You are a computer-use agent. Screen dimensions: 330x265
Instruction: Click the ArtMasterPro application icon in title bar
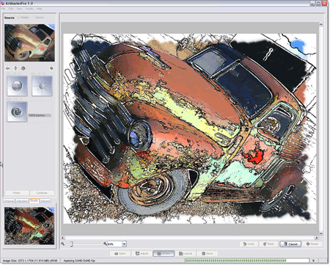(3, 3)
